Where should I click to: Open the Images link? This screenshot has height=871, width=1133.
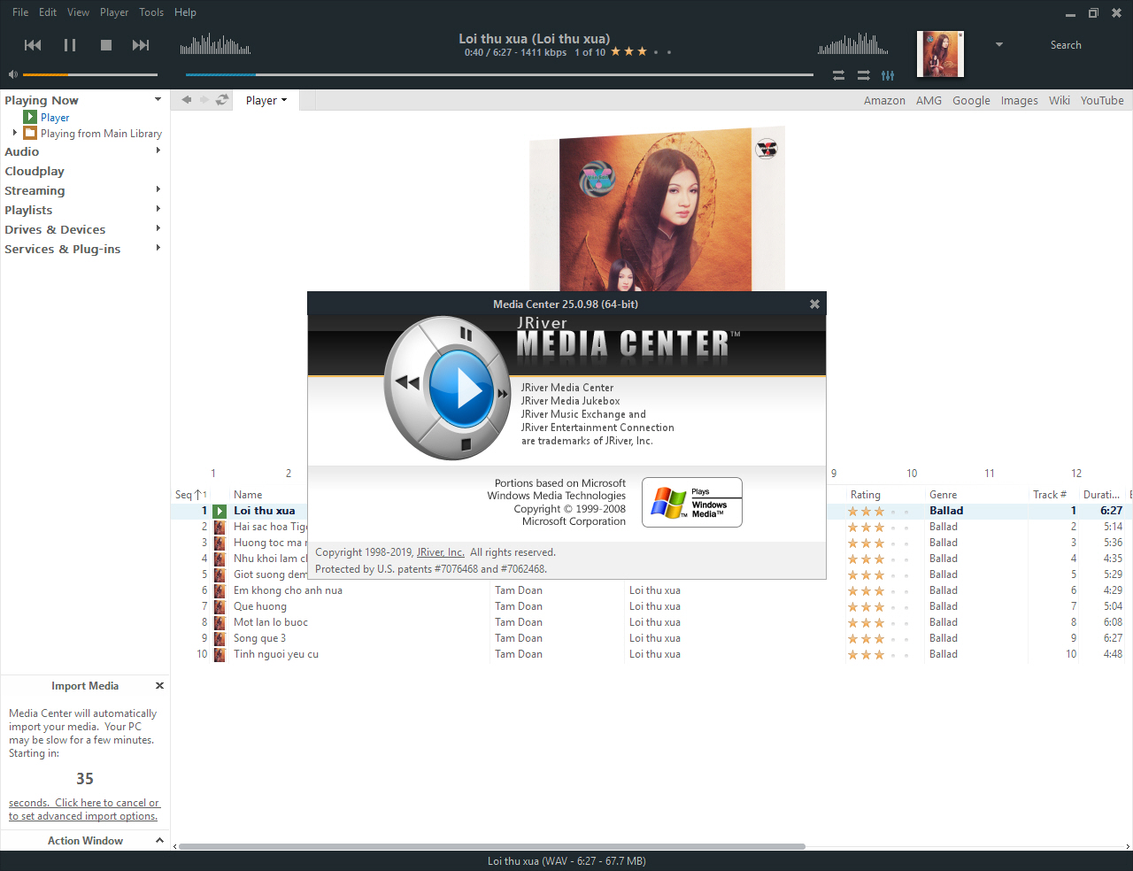(x=1020, y=101)
